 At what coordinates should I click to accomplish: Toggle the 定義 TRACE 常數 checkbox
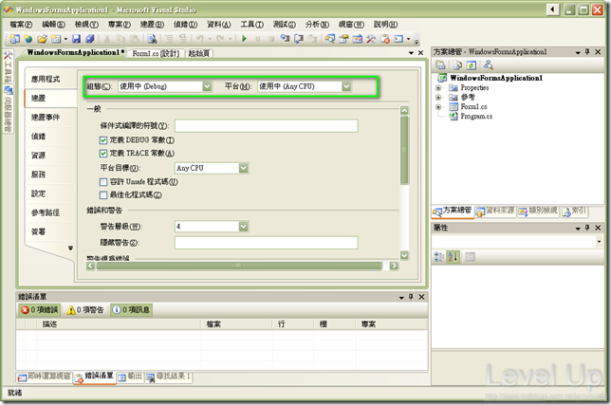coord(103,154)
